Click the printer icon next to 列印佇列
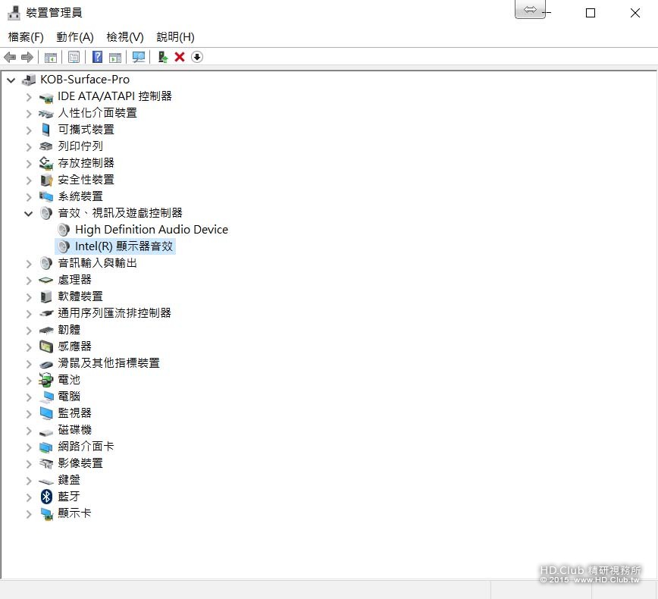The image size is (658, 599). click(45, 146)
